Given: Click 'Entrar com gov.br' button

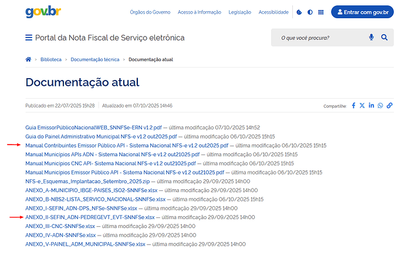Looking at the screenshot, I should point(362,12).
